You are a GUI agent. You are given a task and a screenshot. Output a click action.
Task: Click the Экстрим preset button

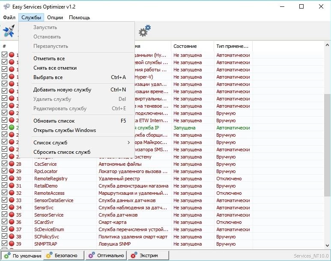tap(149, 255)
